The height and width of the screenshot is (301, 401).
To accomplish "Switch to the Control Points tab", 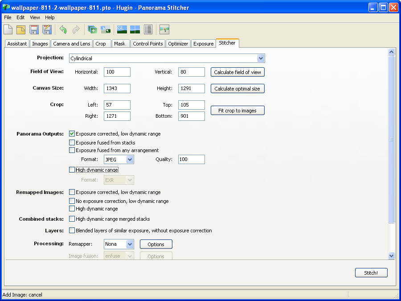I will coord(147,44).
